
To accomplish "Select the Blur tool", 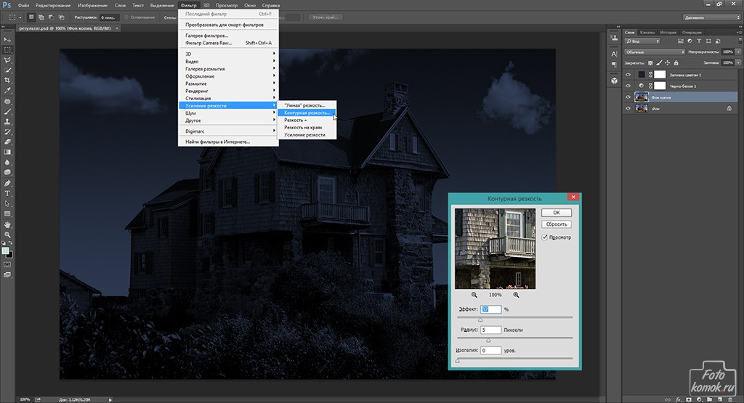I will click(7, 162).
